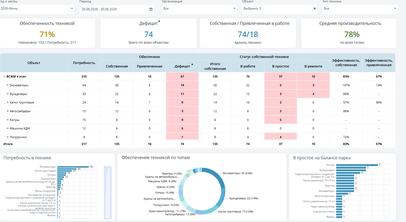Screen dimensions: 406x222
Task: Open the Тип техники dropdown
Action: pos(360,9)
